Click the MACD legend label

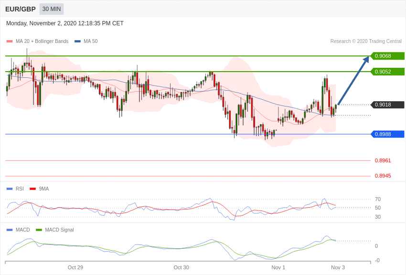click(x=23, y=230)
